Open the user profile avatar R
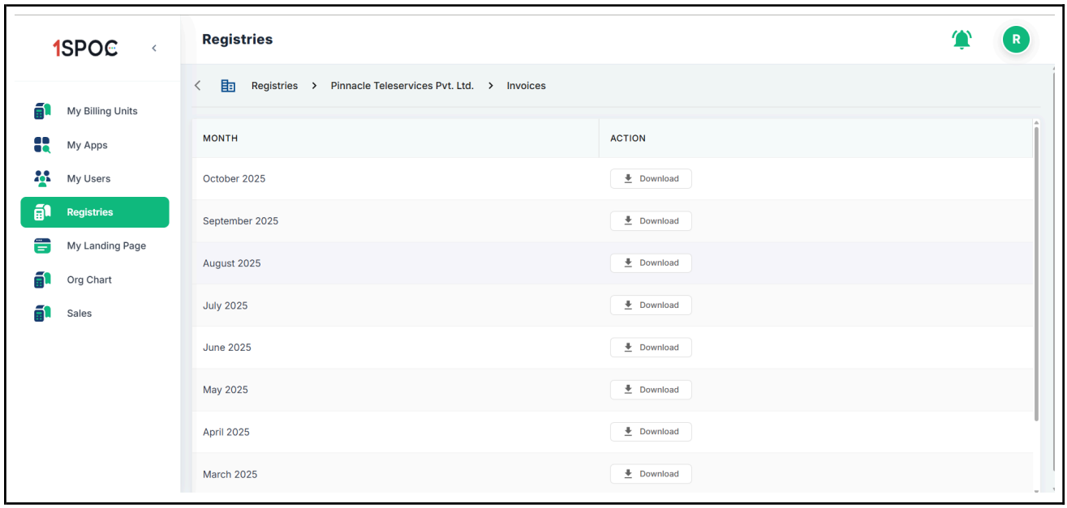 1015,39
